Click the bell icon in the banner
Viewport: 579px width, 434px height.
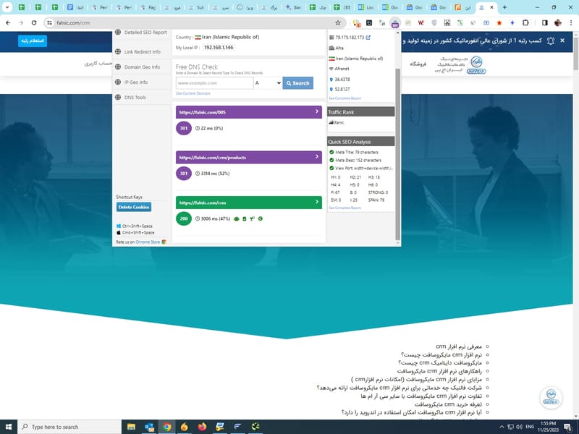[x=551, y=41]
